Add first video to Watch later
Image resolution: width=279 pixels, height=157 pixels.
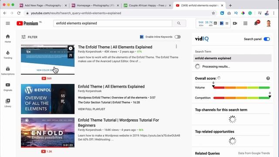(71, 48)
